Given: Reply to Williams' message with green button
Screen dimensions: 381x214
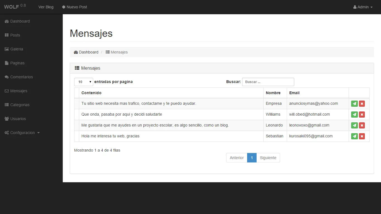Looking at the screenshot, I should 355,115.
